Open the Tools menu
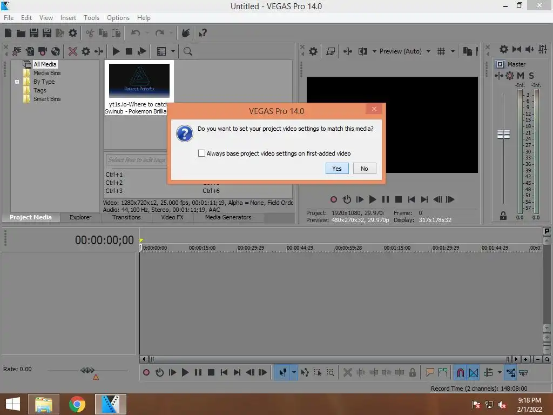This screenshot has height=415, width=553. pos(91,18)
